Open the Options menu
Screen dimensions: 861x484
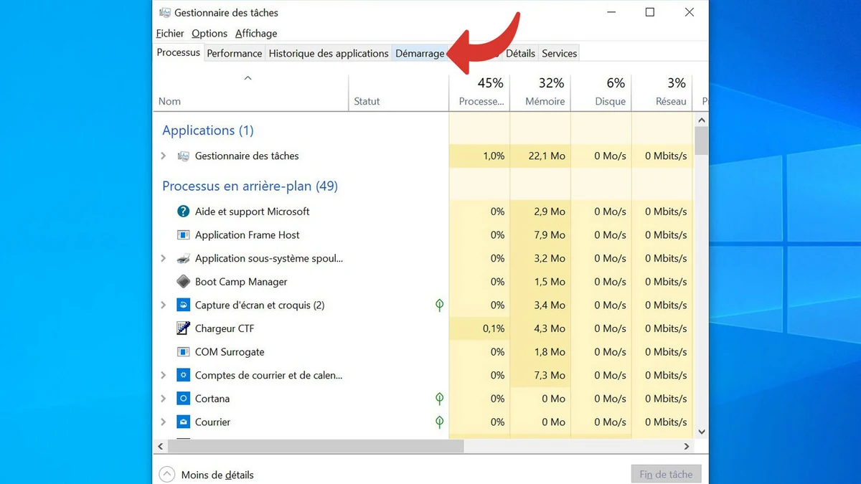pyautogui.click(x=209, y=33)
